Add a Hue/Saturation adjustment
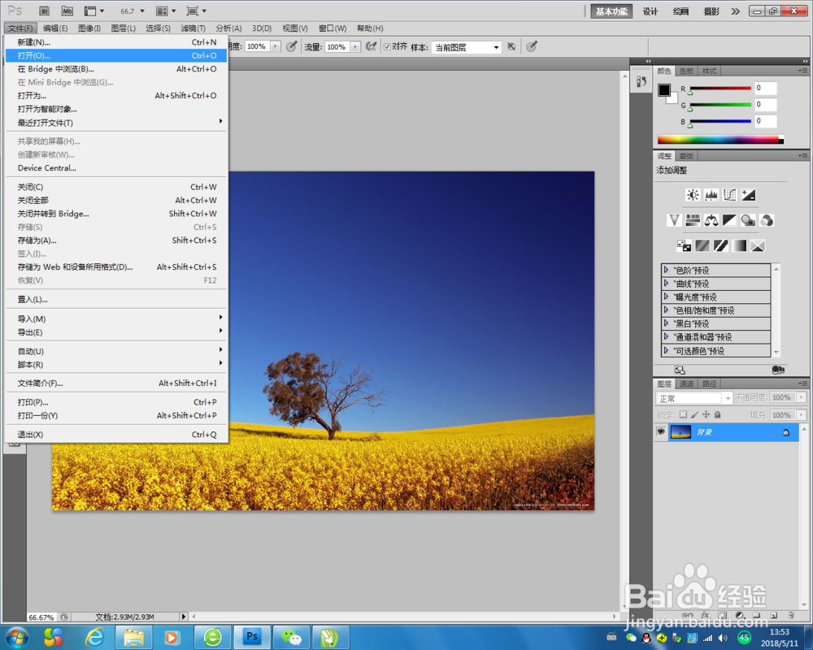This screenshot has width=813, height=650. [x=693, y=220]
